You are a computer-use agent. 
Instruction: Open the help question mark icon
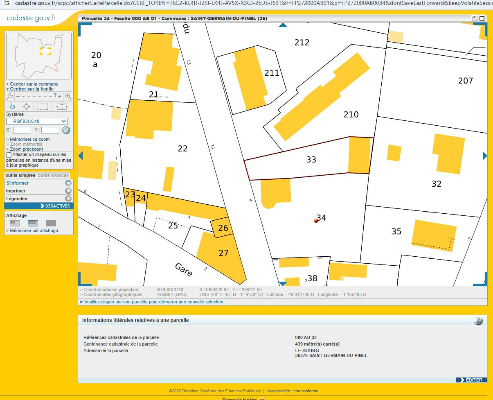478,321
